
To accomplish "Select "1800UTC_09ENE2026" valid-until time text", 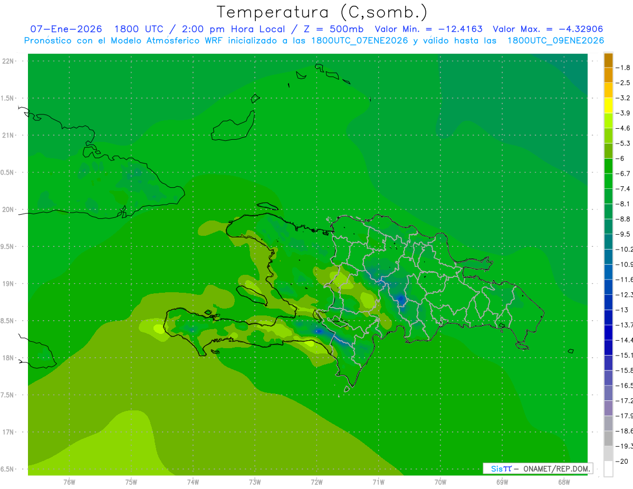I will (555, 41).
